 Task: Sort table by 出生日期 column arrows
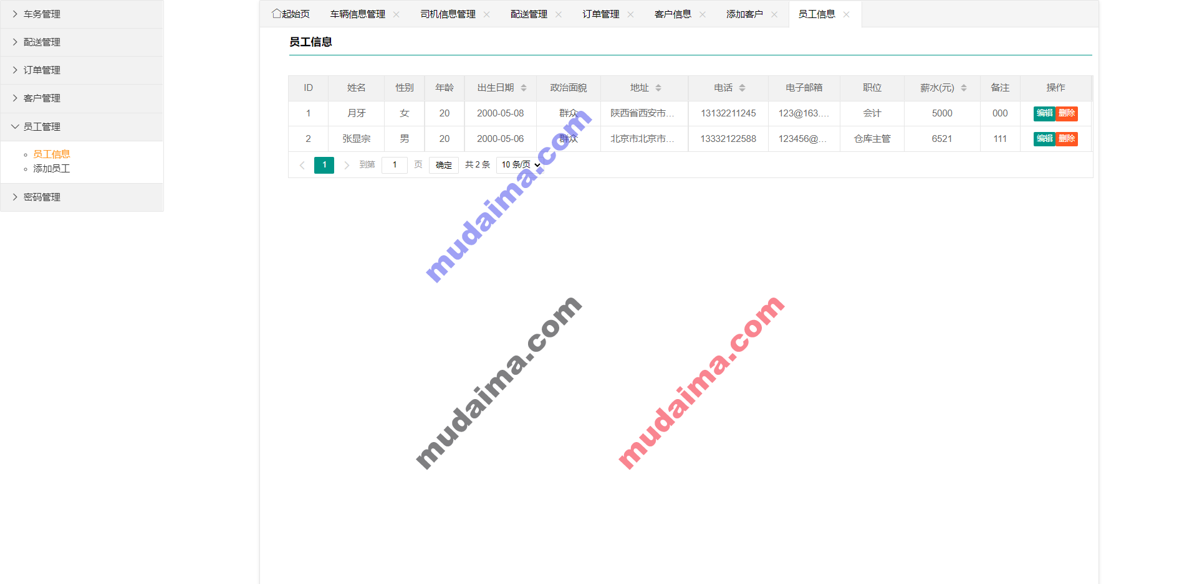click(524, 88)
